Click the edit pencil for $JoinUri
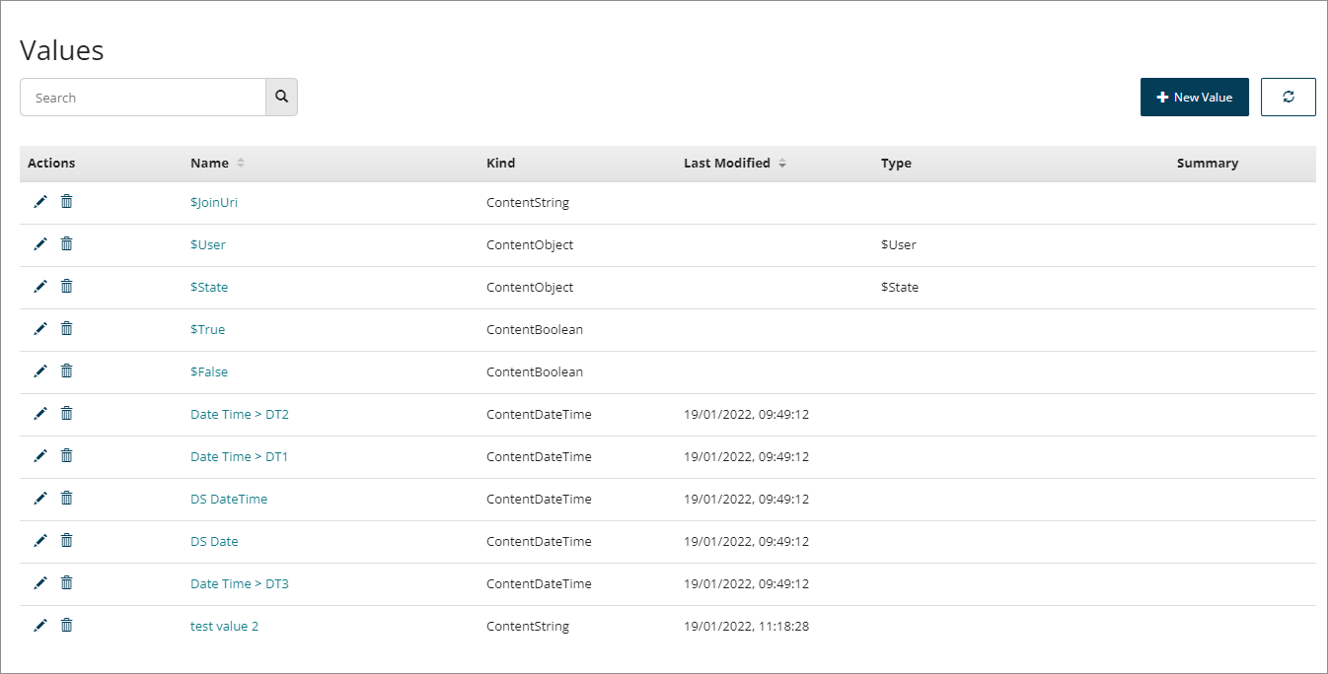Image resolution: width=1328 pixels, height=674 pixels. (40, 202)
